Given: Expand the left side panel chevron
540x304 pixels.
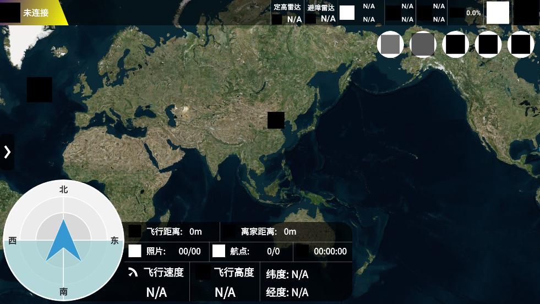Looking at the screenshot, I should [7, 151].
